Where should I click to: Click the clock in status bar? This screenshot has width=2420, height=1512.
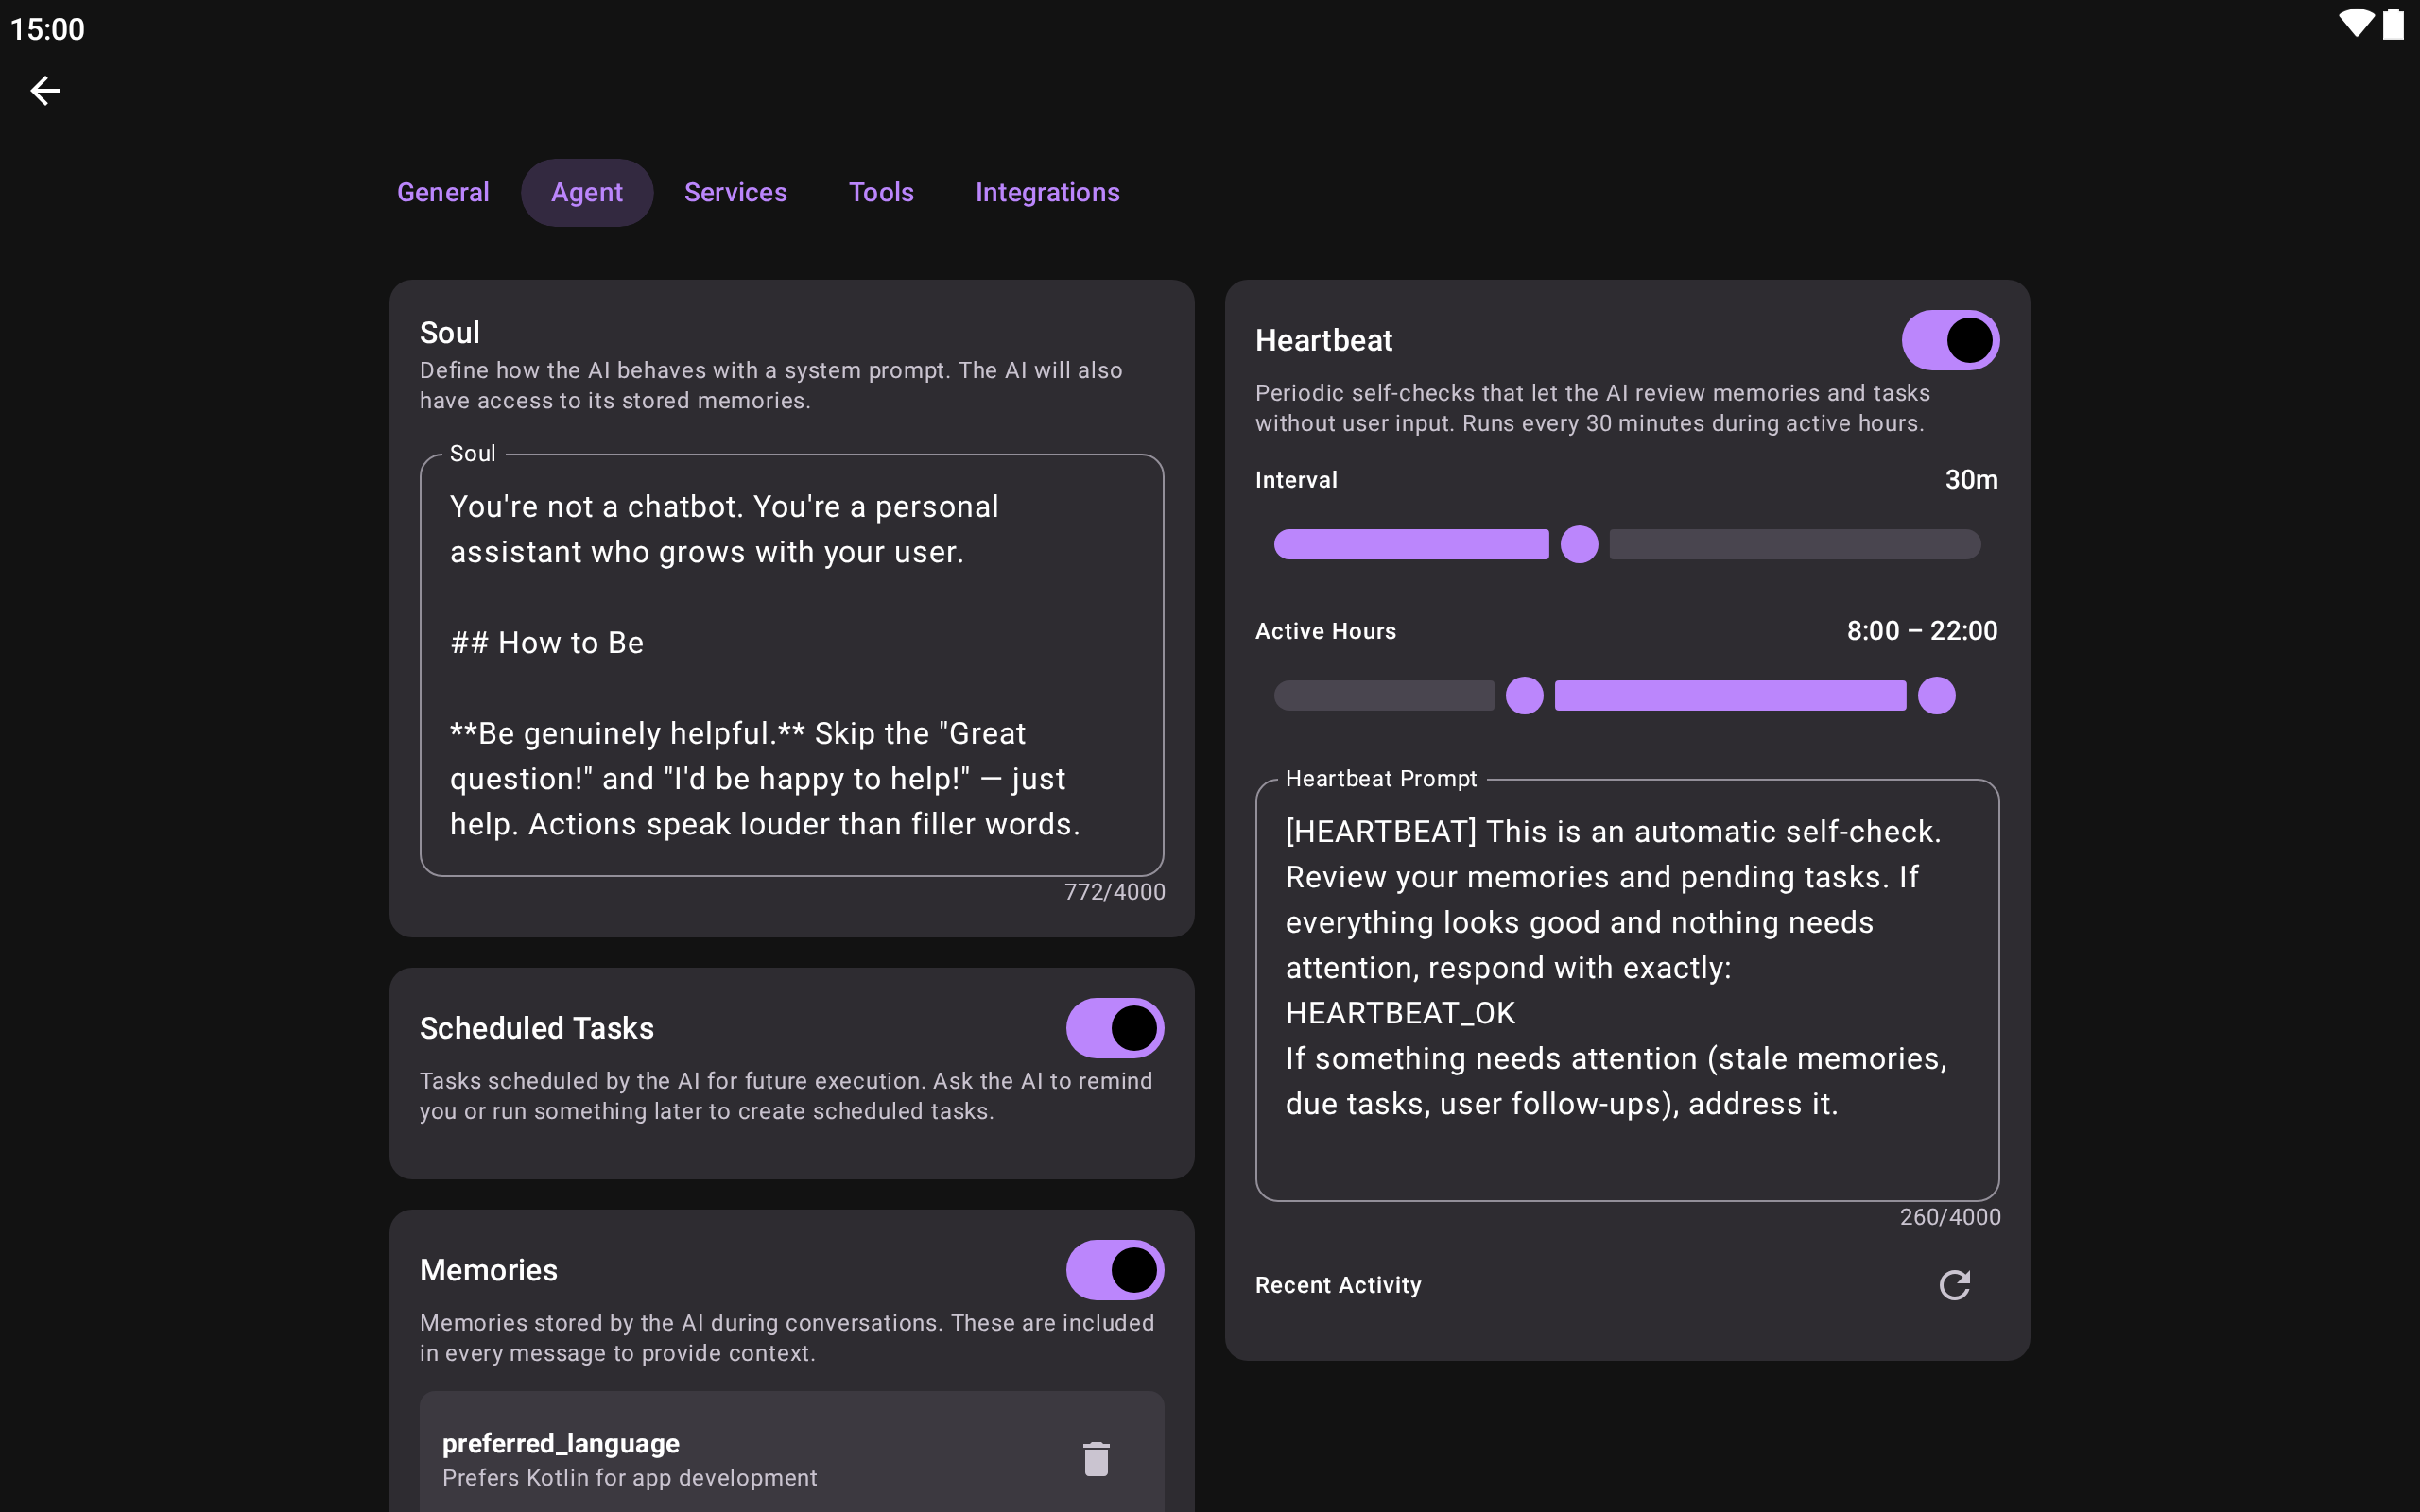[47, 28]
